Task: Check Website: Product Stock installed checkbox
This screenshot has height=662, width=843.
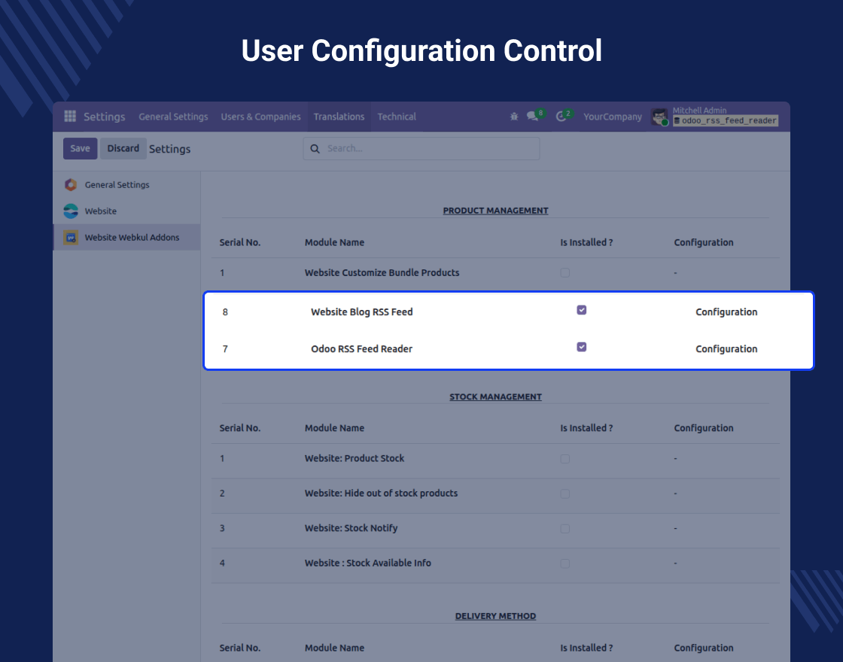Action: (x=565, y=458)
